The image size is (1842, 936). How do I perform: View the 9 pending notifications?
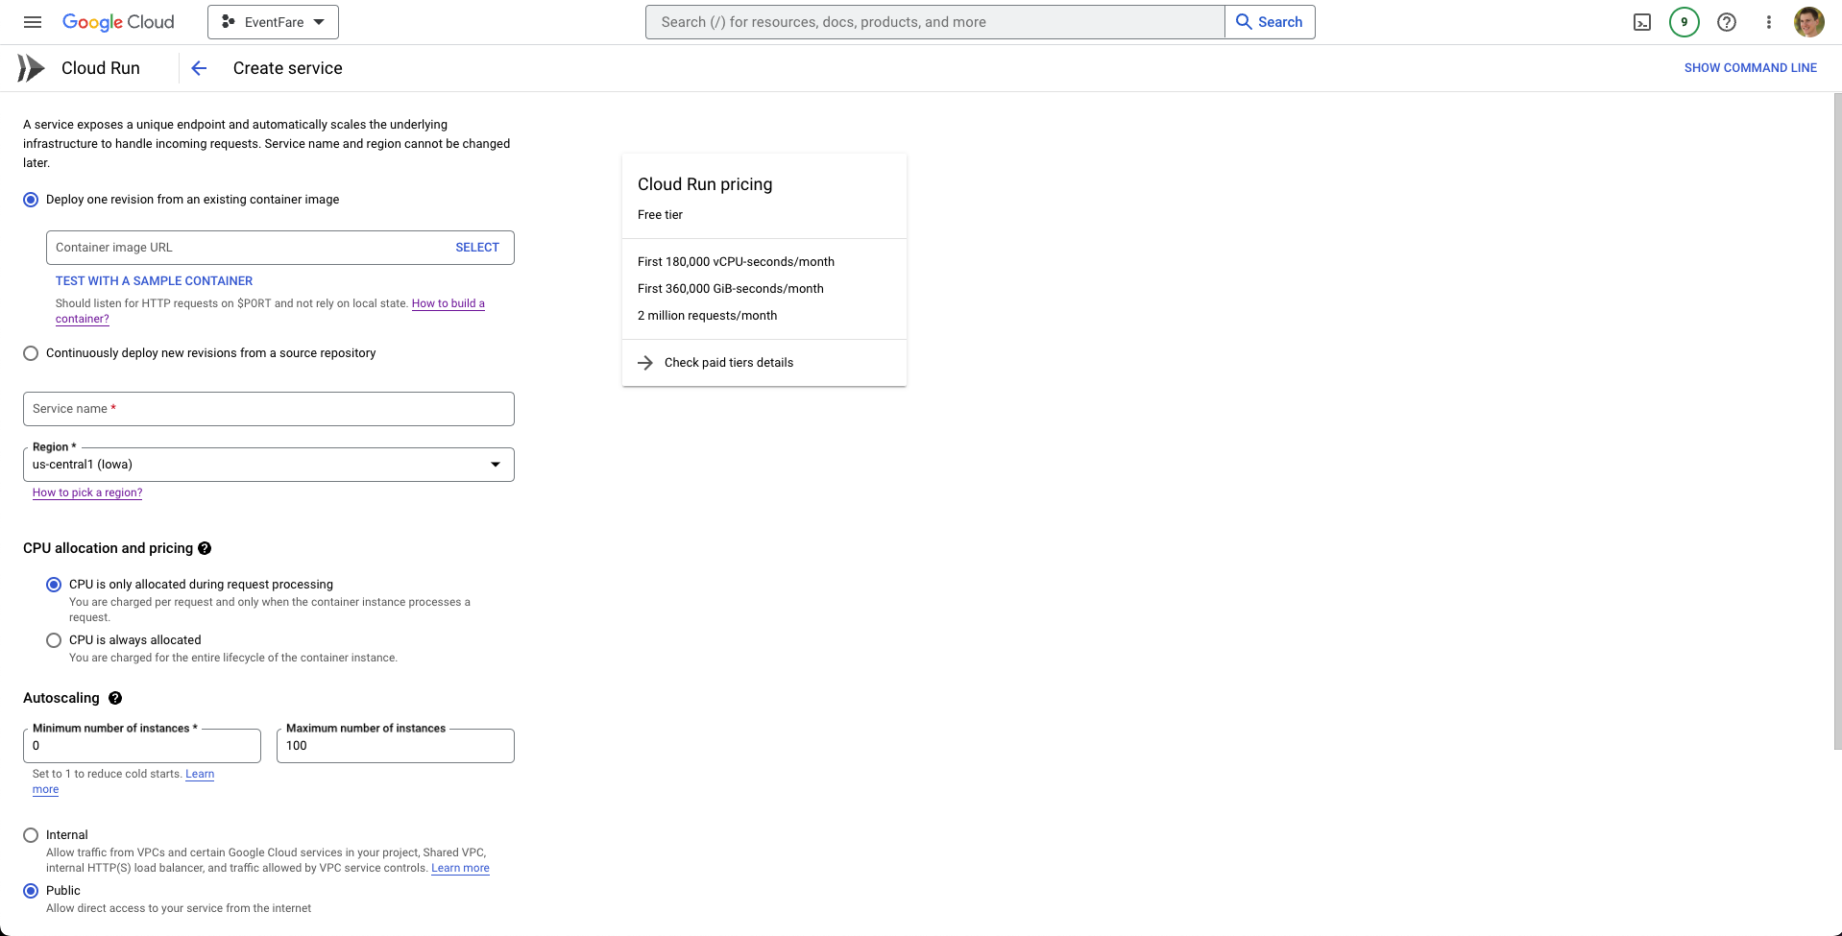[x=1684, y=21]
